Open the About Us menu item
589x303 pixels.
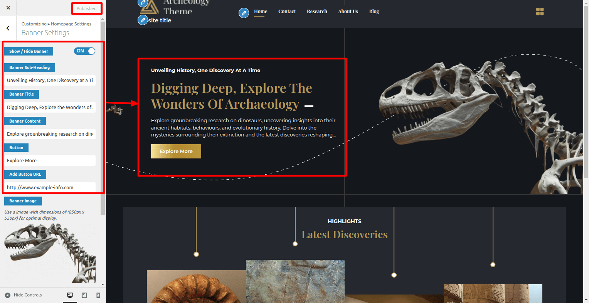coord(348,12)
